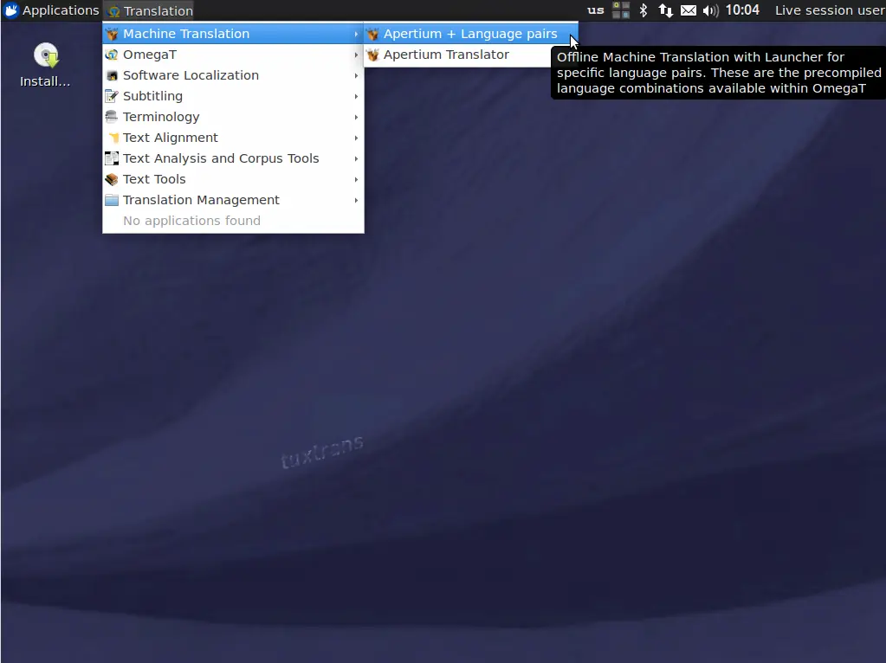This screenshot has height=663, width=886.
Task: Expand the Subtitling submenu arrow
Action: pyautogui.click(x=356, y=97)
